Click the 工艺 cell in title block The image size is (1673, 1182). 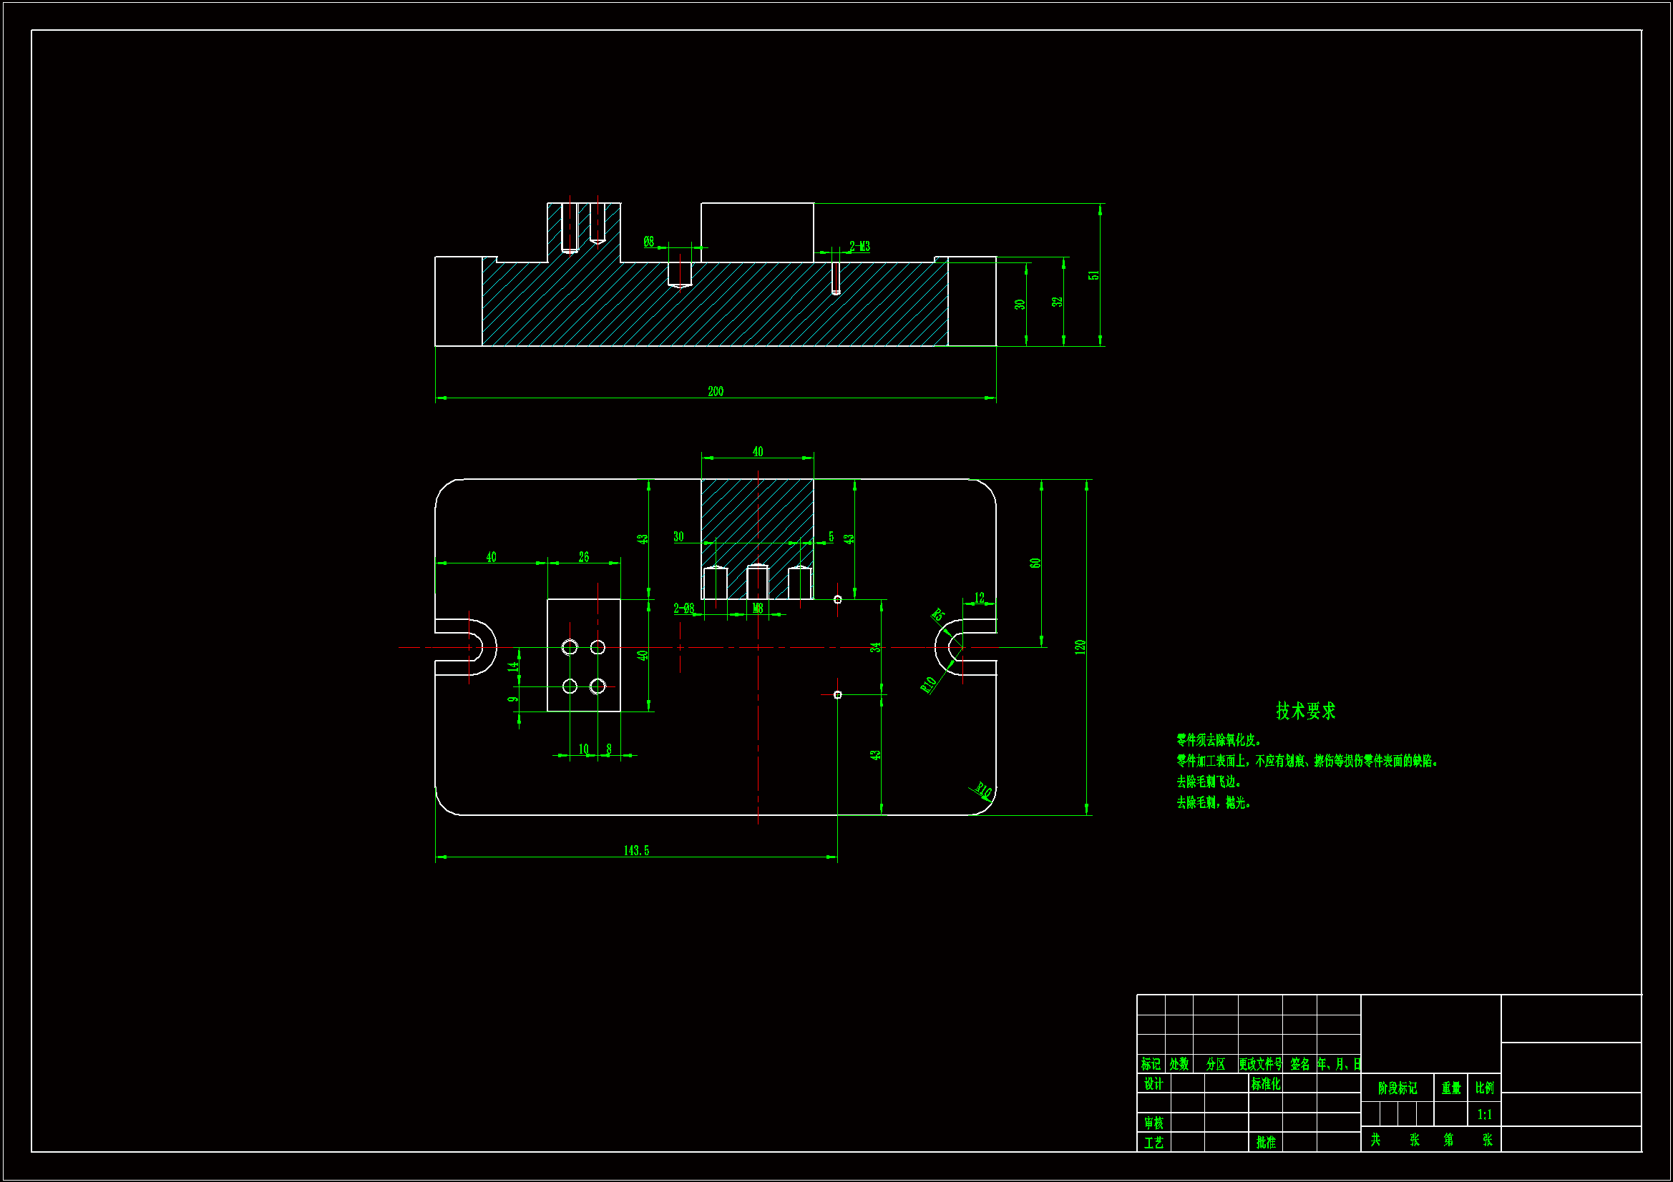[x=1153, y=1143]
